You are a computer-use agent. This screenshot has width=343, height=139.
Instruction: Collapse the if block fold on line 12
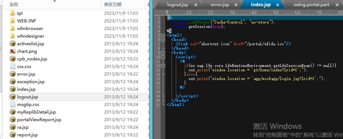[162, 66]
